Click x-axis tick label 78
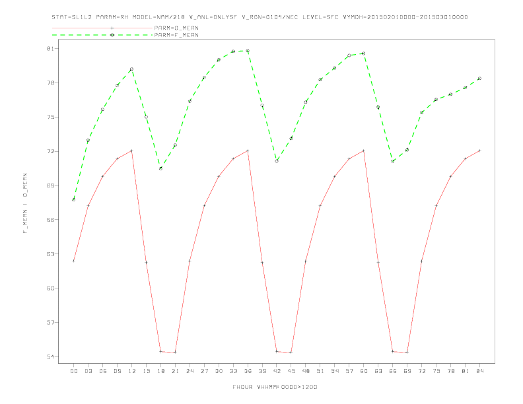 (451, 371)
